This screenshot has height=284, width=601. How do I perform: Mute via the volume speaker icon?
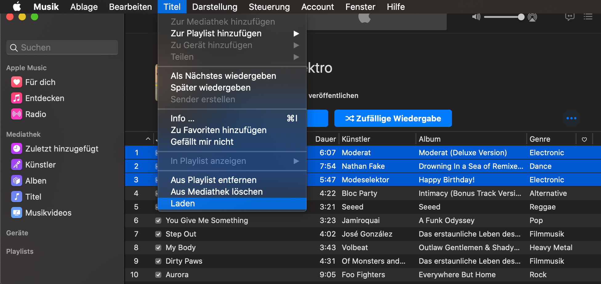click(x=476, y=17)
